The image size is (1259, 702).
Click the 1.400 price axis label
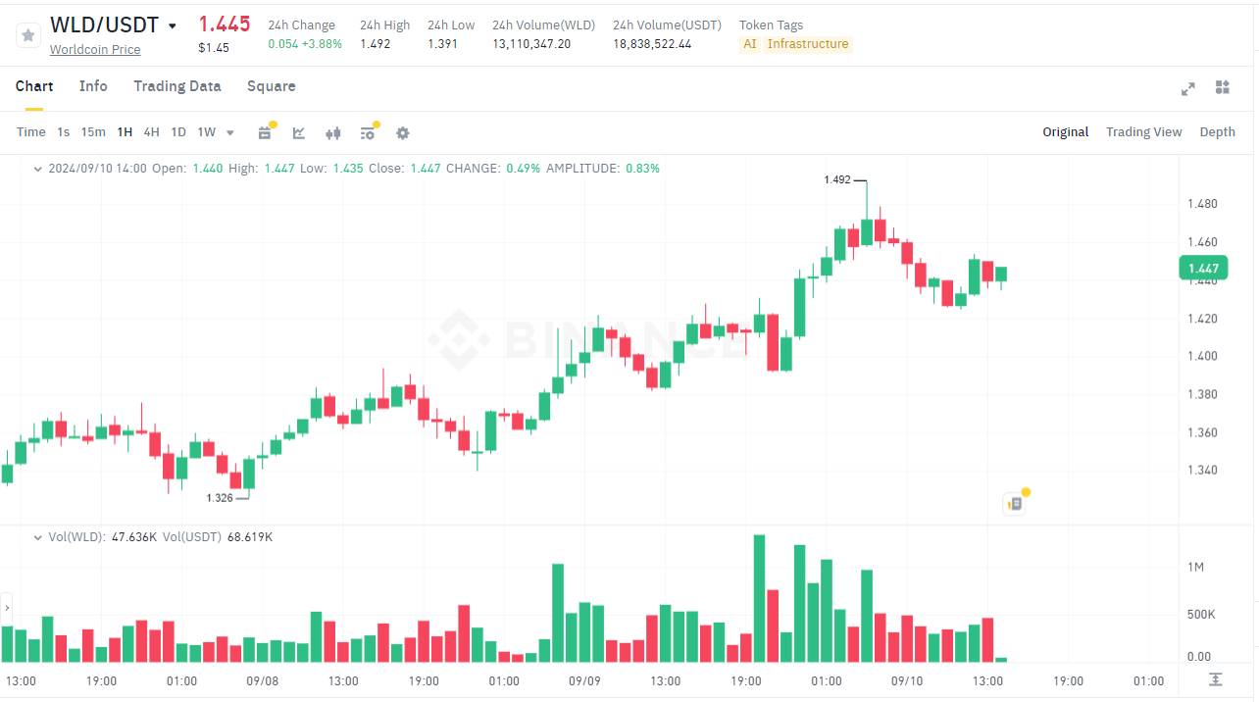[x=1202, y=356]
